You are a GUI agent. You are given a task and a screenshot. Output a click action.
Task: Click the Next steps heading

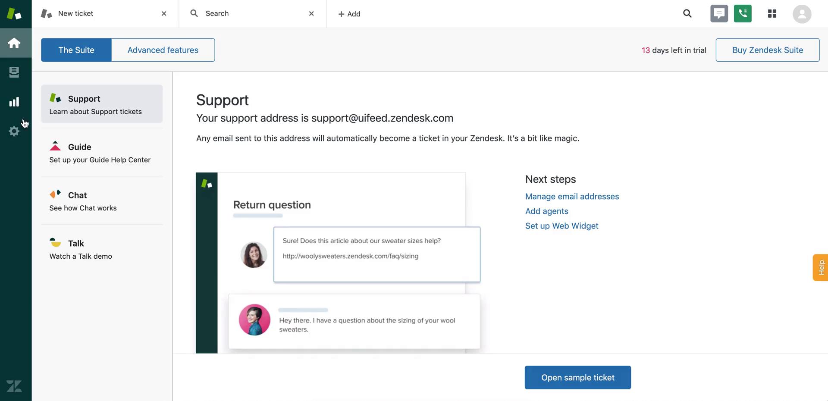click(550, 179)
